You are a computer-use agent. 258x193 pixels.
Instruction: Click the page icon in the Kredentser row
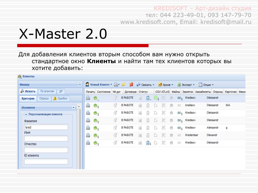(156, 135)
